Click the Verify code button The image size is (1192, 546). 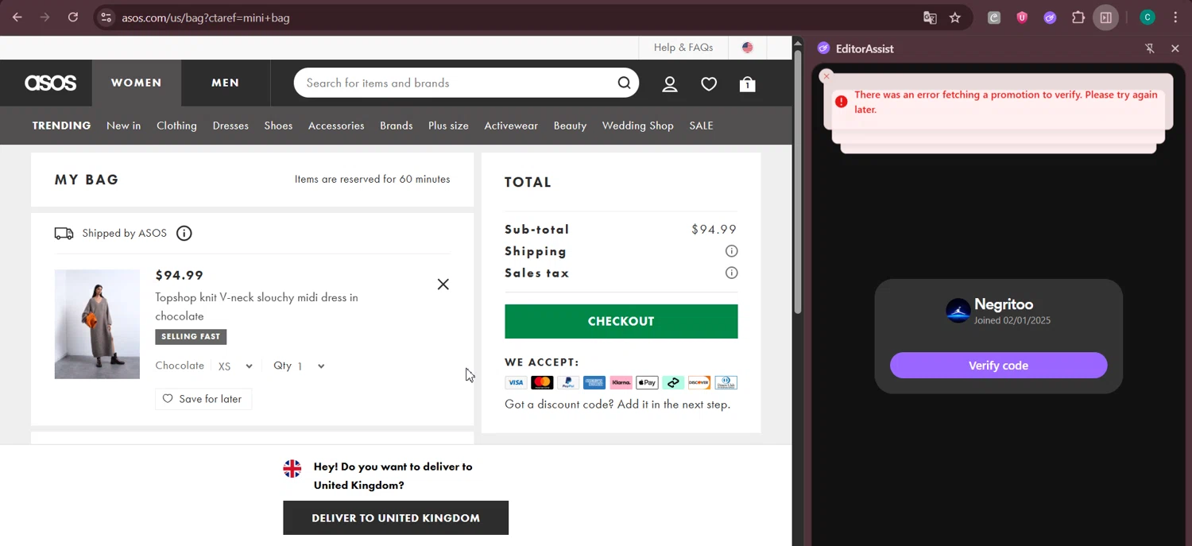click(x=998, y=366)
